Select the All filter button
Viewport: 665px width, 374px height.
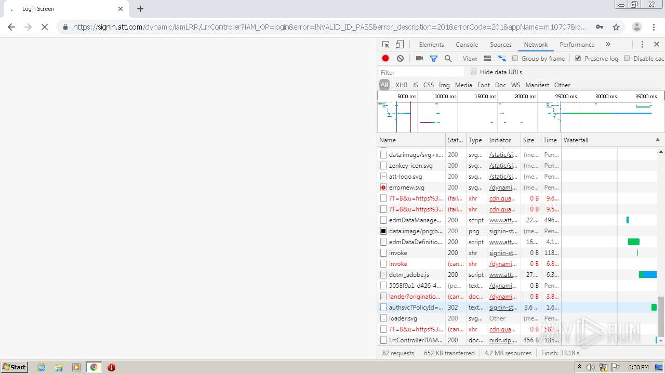(384, 85)
